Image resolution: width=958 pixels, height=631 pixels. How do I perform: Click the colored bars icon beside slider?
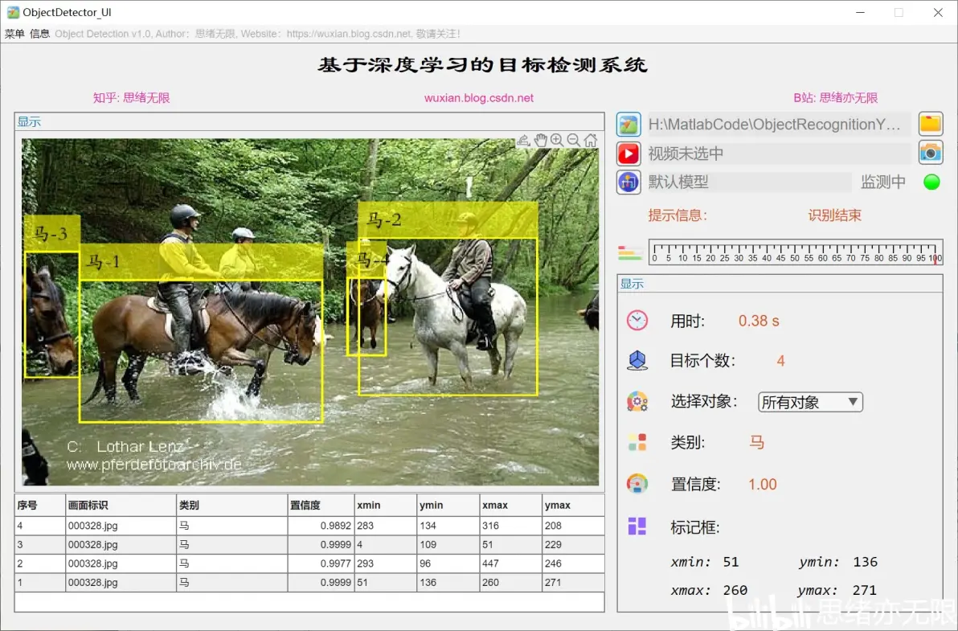pos(630,252)
